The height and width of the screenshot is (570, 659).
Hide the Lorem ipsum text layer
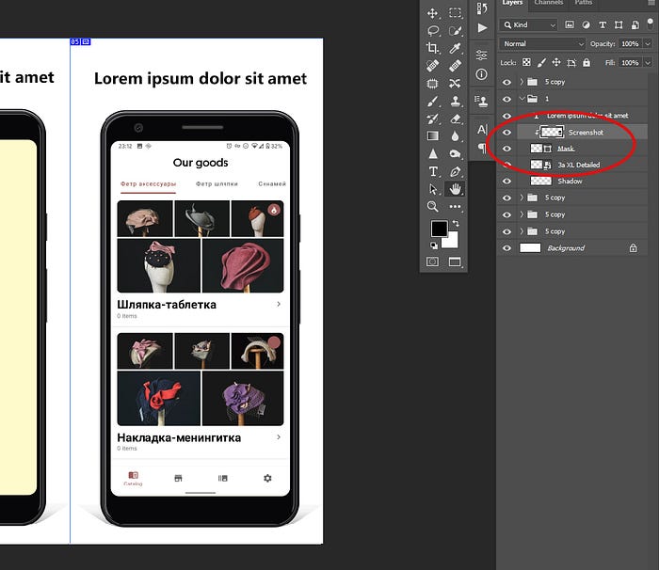[506, 116]
